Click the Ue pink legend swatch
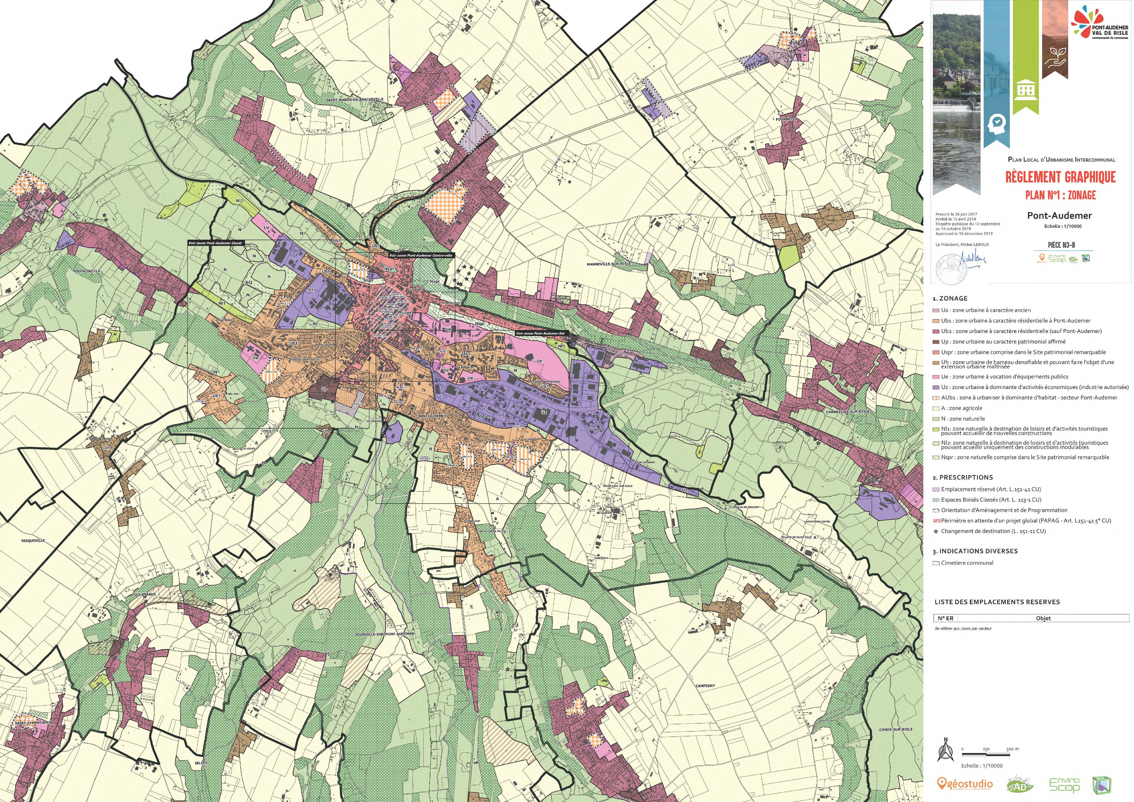1134x802 pixels. click(x=935, y=377)
